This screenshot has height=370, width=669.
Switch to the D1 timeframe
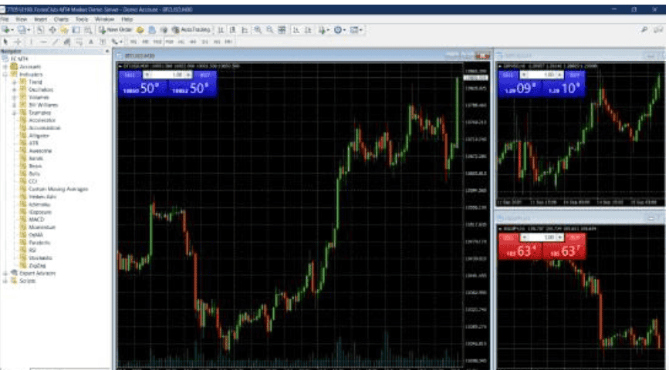(205, 42)
